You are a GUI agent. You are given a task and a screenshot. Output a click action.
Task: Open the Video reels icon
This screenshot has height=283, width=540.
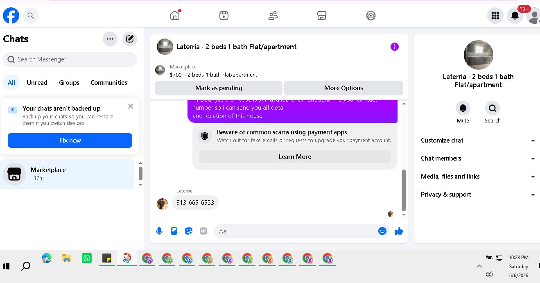pyautogui.click(x=224, y=16)
